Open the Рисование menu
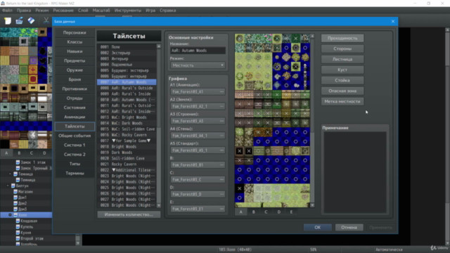The height and width of the screenshot is (253, 450). coord(63,11)
